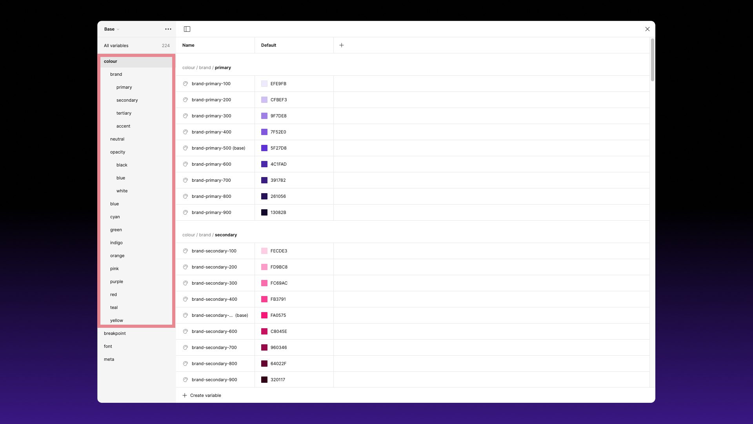The image size is (753, 424).
Task: Click the 5F27D8 purple color swatch
Action: [264, 148]
